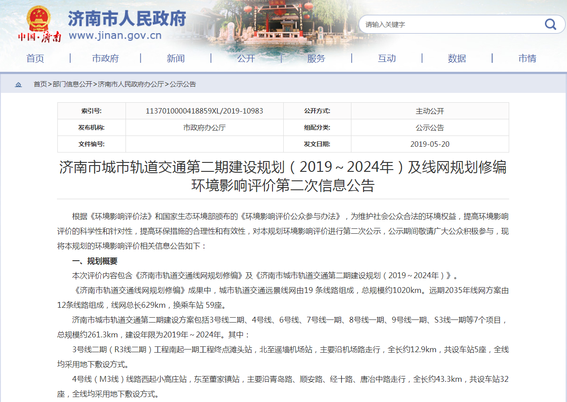Click the 济南市人民政府 site title
Viewport: 567px width, 402px height.
click(x=127, y=19)
